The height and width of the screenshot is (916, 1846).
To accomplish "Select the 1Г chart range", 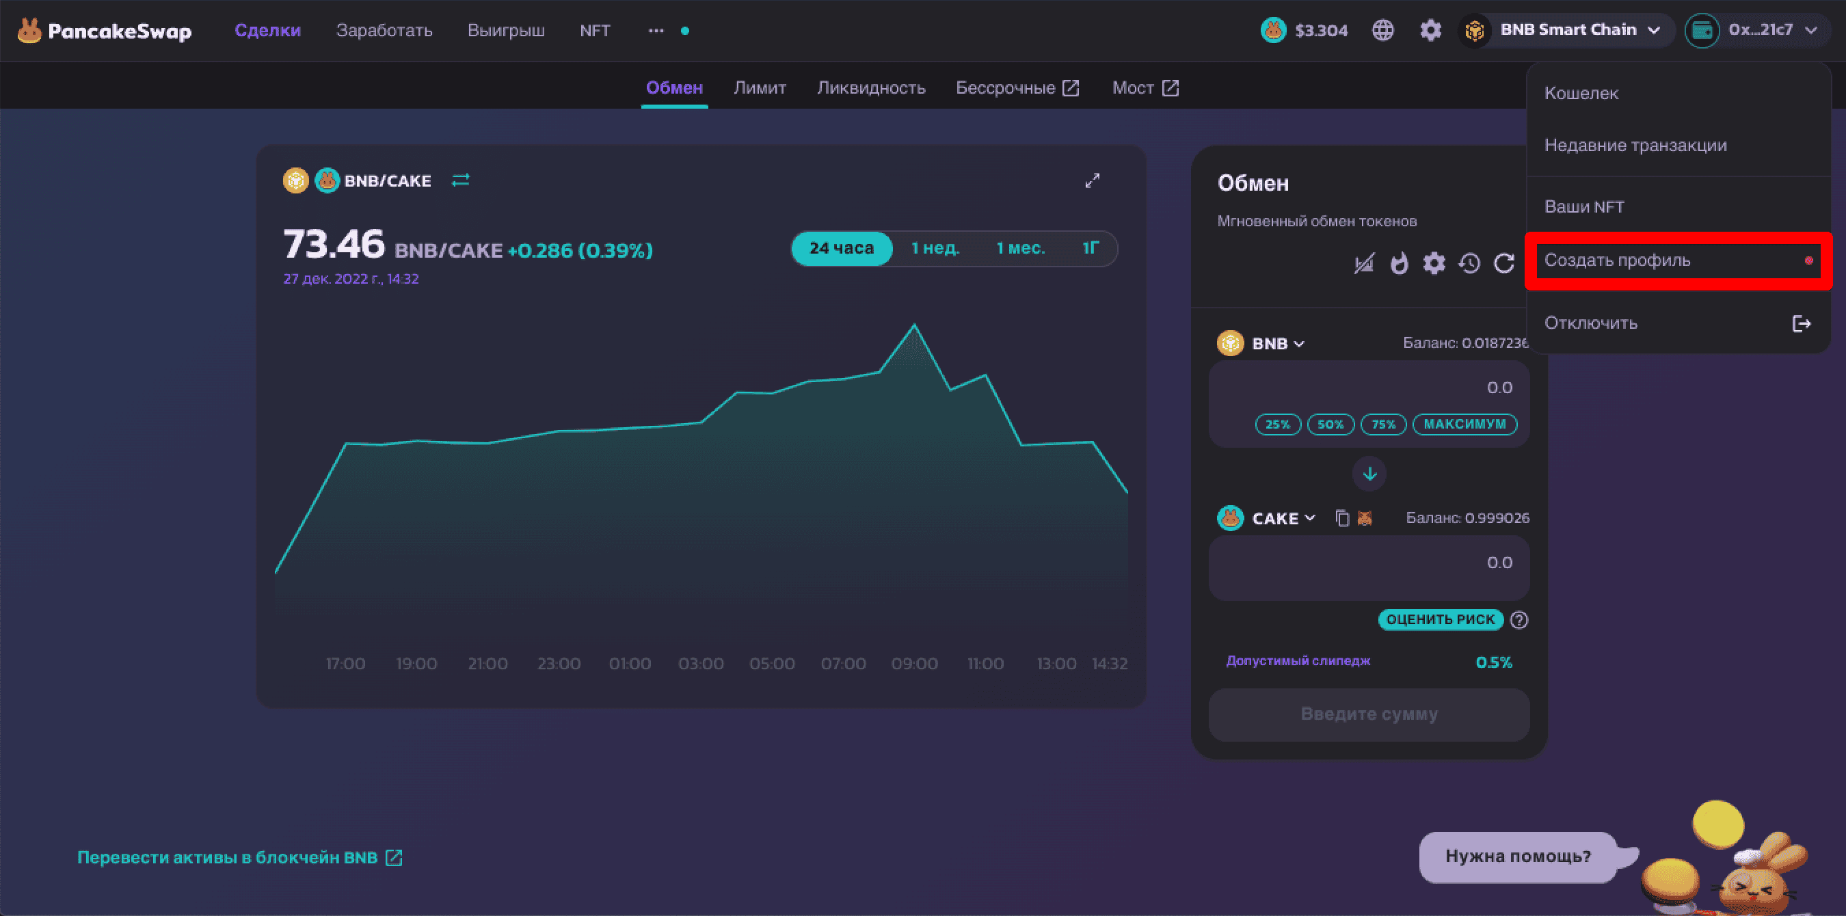I will 1090,248.
